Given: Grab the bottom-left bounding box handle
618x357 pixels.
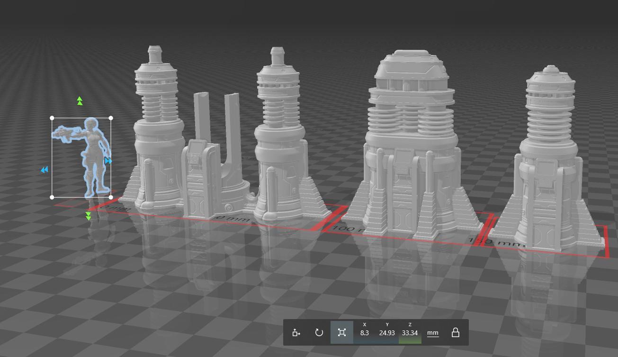Looking at the screenshot, I should point(52,197).
